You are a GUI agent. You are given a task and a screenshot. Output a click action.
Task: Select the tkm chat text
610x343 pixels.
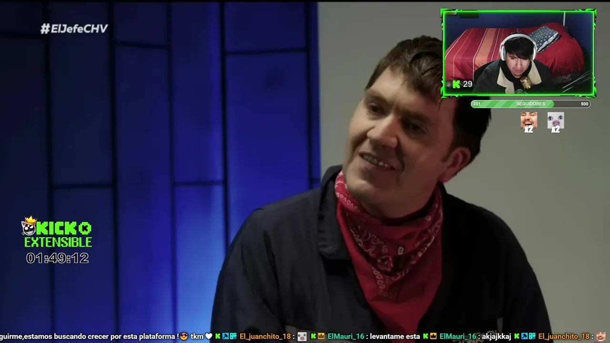(197, 336)
